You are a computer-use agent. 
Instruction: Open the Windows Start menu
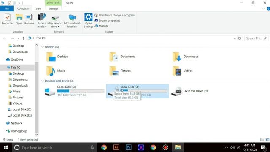pyautogui.click(x=6, y=147)
